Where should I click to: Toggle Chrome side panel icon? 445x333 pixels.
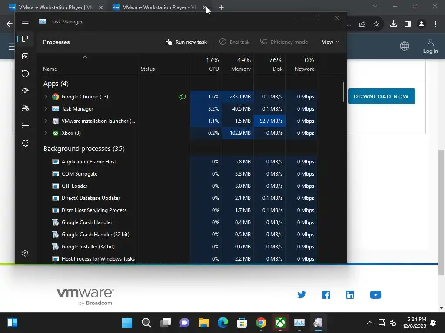(x=408, y=24)
